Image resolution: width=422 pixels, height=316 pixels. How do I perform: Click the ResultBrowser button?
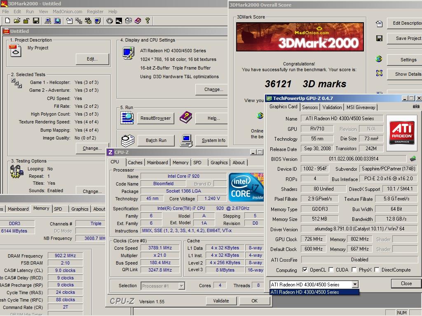[155, 118]
